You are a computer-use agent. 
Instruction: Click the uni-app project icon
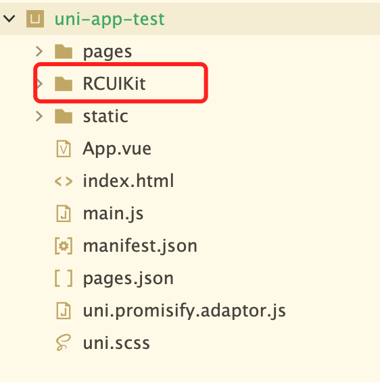(35, 19)
